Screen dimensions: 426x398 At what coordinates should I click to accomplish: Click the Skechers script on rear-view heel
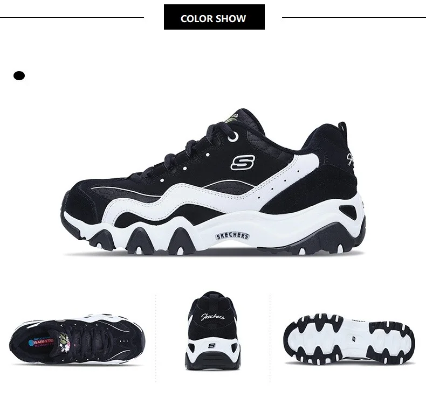click(212, 317)
